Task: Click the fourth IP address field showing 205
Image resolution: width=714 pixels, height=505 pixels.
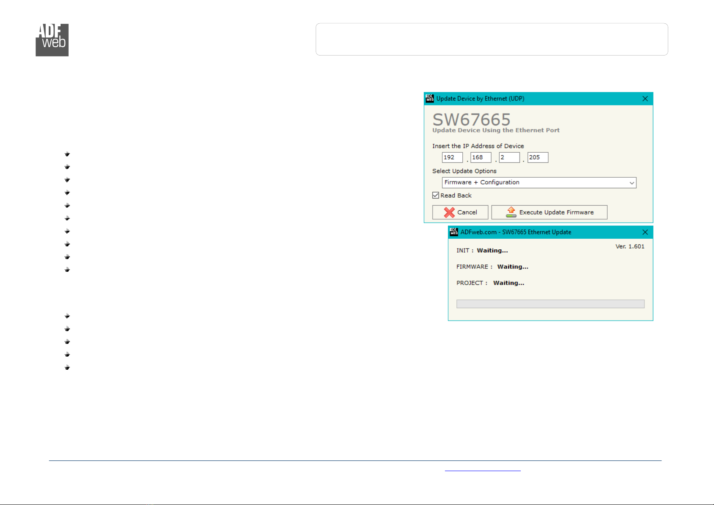Action: (538, 157)
